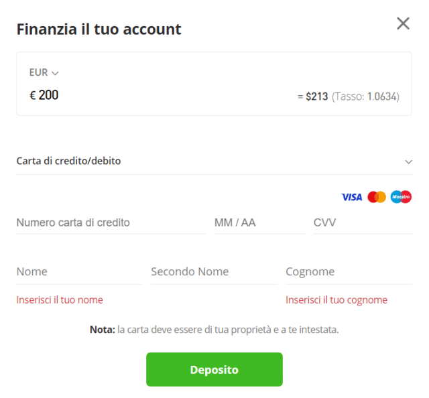Click the Maestro card logo
Viewport: 429px width, 398px height.
(401, 197)
